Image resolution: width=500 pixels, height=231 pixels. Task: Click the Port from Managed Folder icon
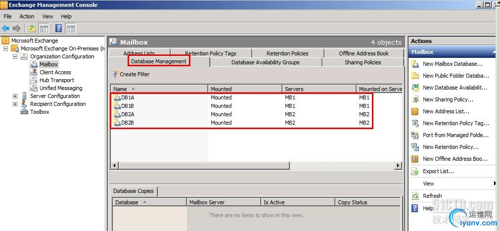pos(415,135)
